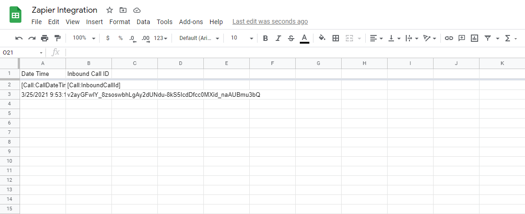Screen dimensions: 525x214
Task: Toggle italic formatting
Action: [x=278, y=38]
